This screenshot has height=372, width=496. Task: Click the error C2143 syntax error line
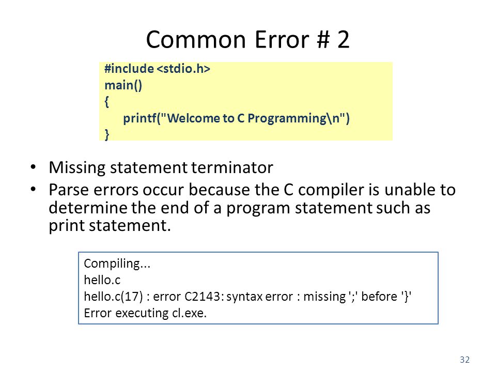[x=247, y=297]
